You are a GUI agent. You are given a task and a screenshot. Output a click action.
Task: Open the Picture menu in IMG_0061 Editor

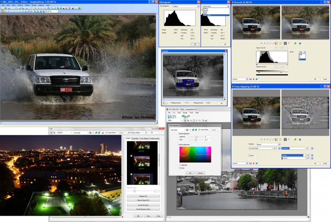point(20,5)
